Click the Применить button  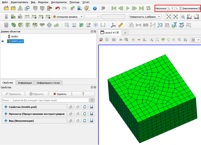point(13,94)
